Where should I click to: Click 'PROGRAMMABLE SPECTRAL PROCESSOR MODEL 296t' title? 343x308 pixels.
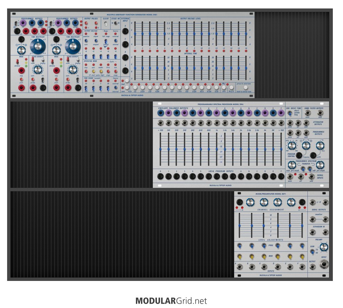pyautogui.click(x=221, y=104)
